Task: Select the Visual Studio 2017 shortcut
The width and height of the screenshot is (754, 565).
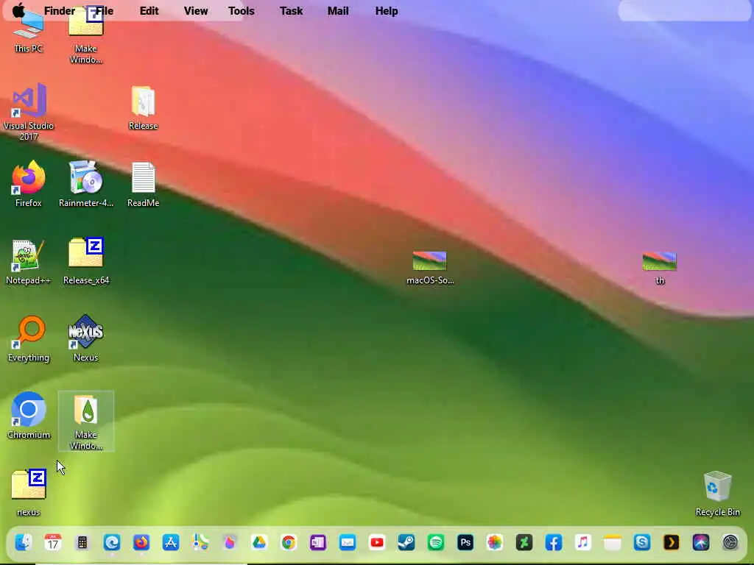Action: (x=29, y=112)
